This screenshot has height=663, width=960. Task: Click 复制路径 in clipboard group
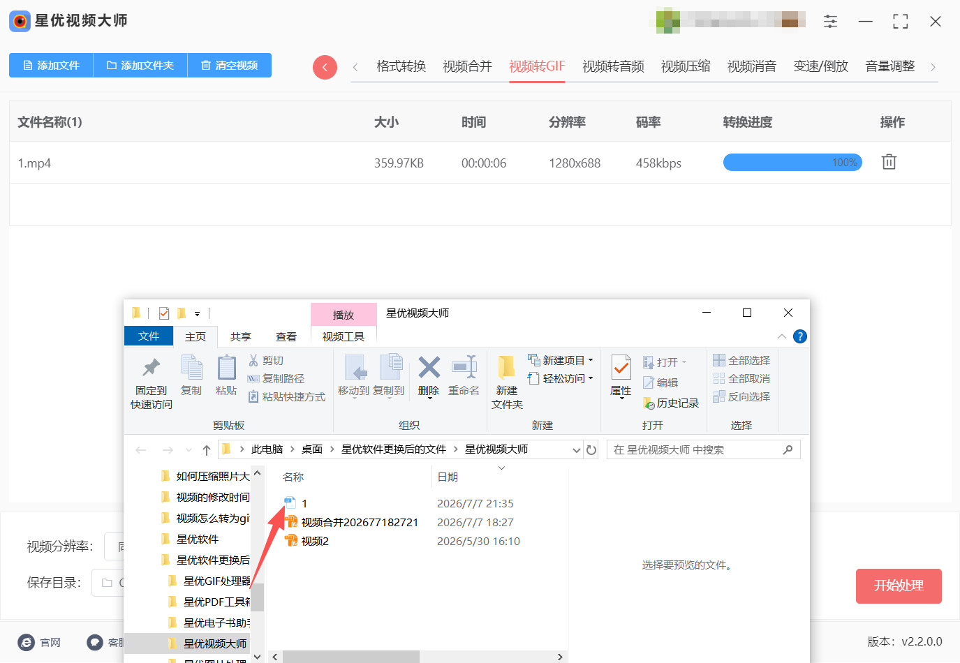(276, 378)
